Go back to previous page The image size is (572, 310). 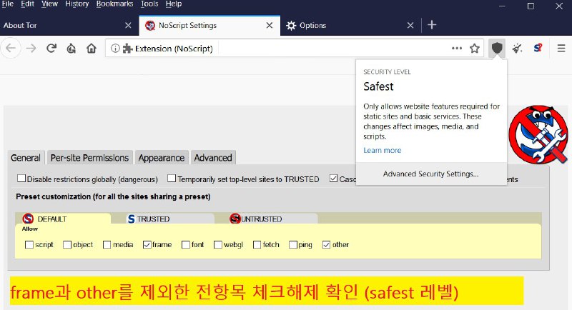11,48
